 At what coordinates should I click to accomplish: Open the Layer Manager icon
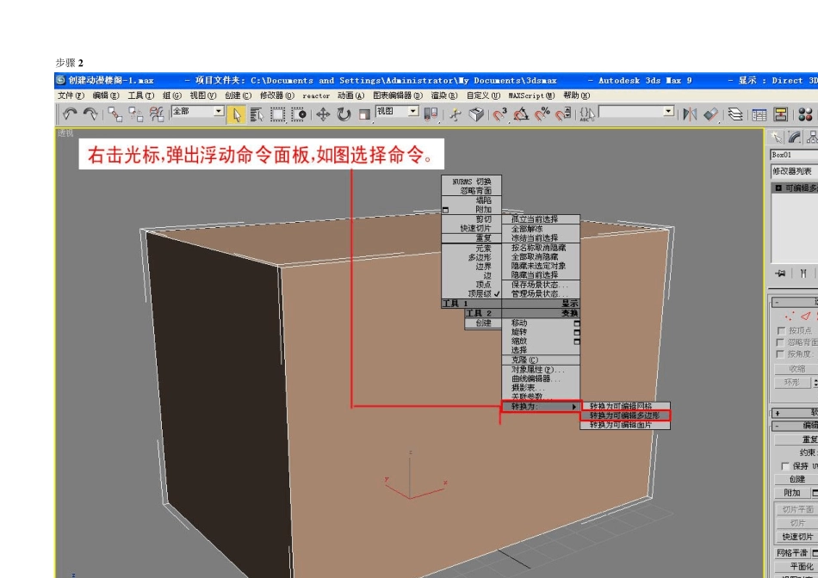[735, 114]
